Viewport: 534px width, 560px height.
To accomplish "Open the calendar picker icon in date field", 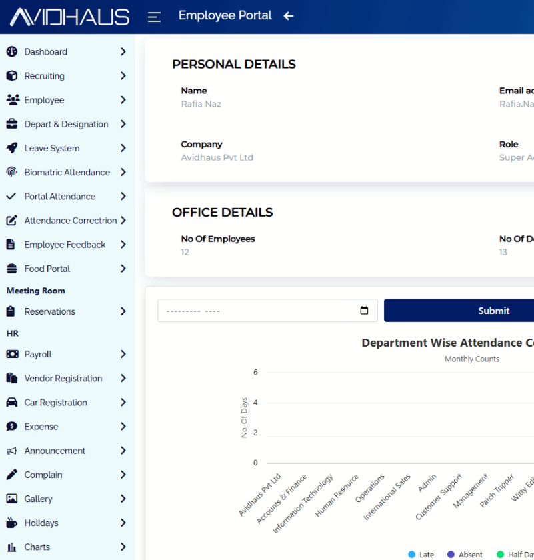I will (364, 311).
